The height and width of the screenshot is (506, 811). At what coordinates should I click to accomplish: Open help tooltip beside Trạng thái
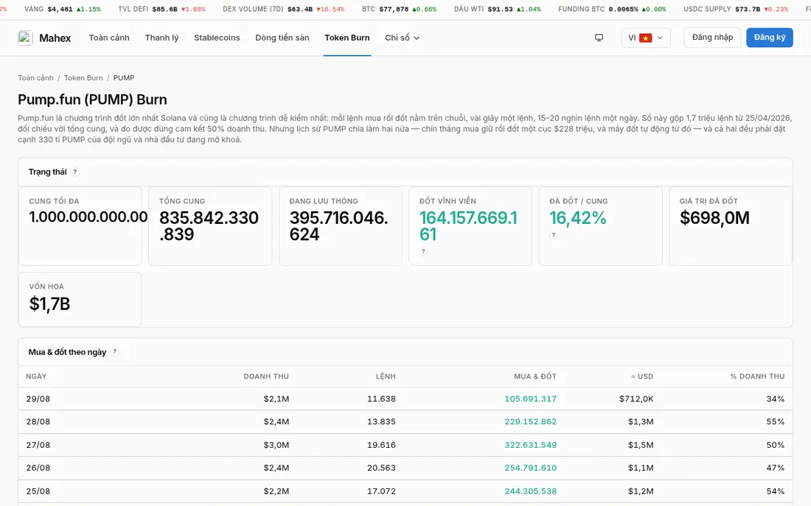75,172
